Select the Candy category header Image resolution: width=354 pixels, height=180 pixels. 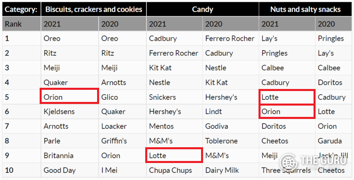[x=203, y=9]
